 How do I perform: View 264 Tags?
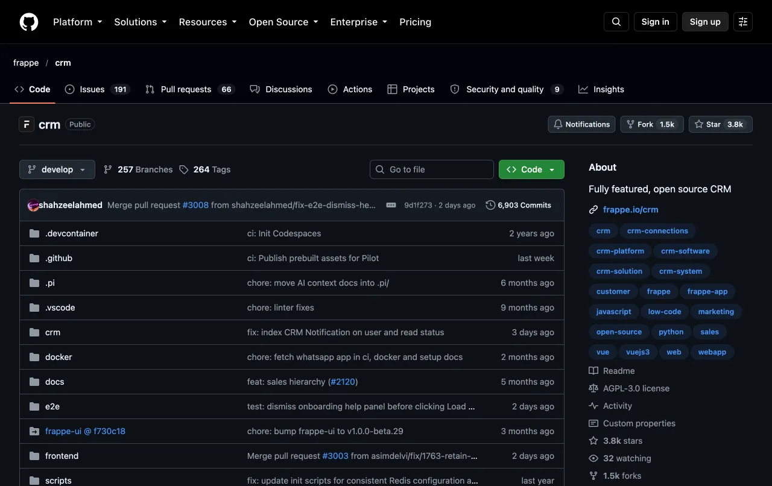click(205, 169)
